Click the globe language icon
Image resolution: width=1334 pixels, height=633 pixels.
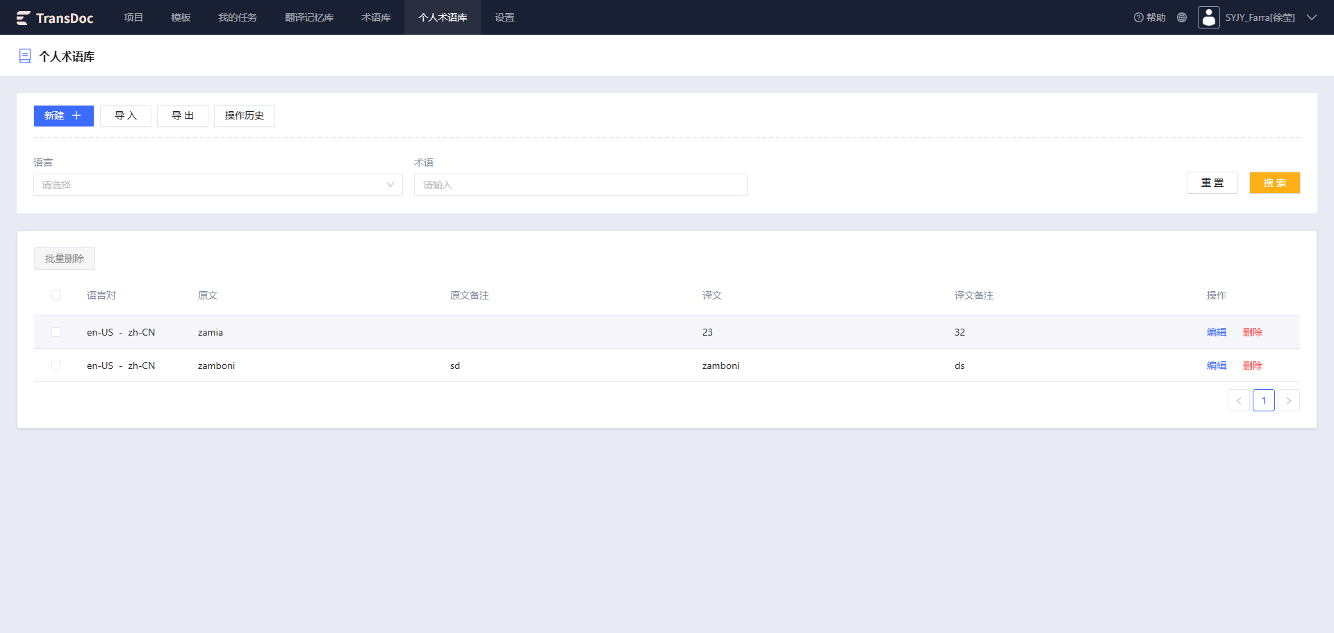[1182, 17]
